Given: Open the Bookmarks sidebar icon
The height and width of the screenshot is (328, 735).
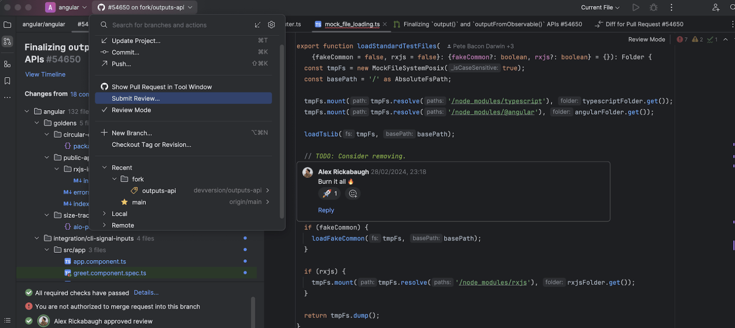Looking at the screenshot, I should point(7,81).
